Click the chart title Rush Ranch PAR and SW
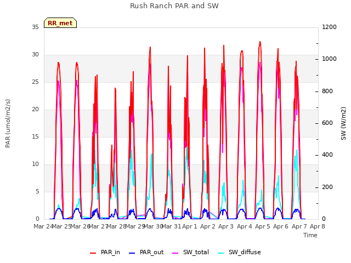The width and height of the screenshot is (351, 263). pyautogui.click(x=174, y=6)
